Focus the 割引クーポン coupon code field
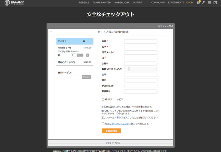 coord(69,77)
